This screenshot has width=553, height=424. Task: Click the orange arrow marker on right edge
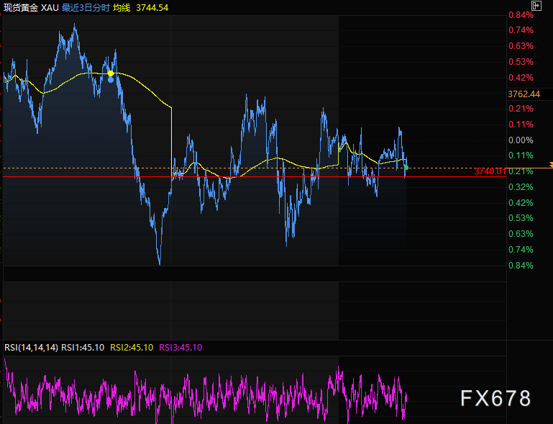[x=549, y=165]
